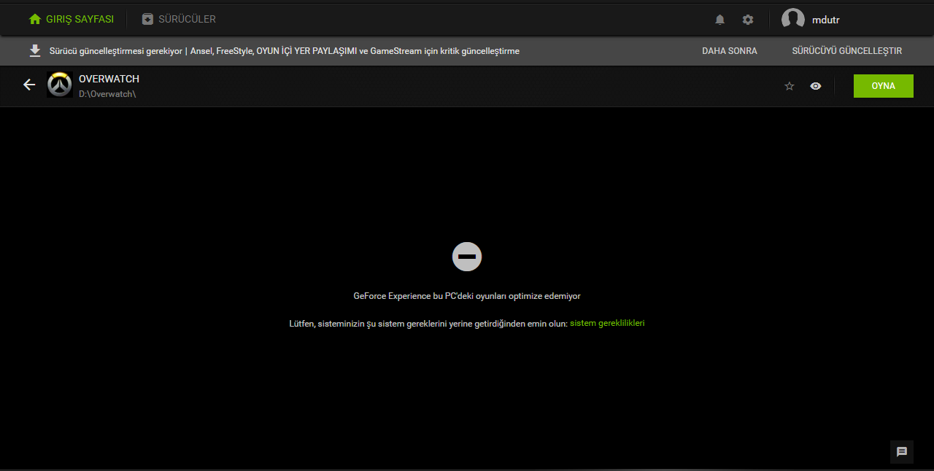Image resolution: width=934 pixels, height=471 pixels.
Task: Click the user avatar icon
Action: coord(793,20)
